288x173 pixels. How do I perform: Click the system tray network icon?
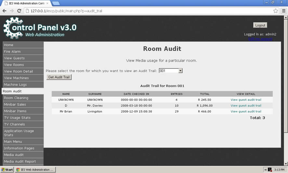(269, 170)
